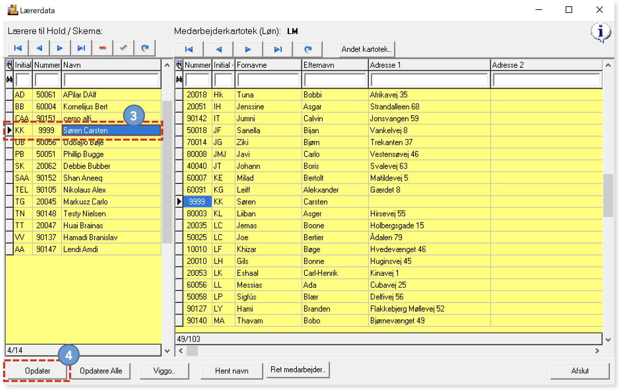Sort employee table by Efternavn header
Image resolution: width=622 pixels, height=392 pixels.
click(x=335, y=65)
